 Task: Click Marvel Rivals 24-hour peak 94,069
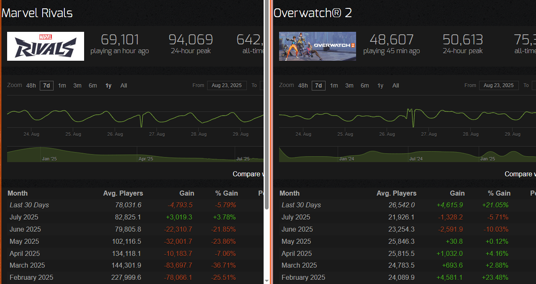tap(191, 40)
